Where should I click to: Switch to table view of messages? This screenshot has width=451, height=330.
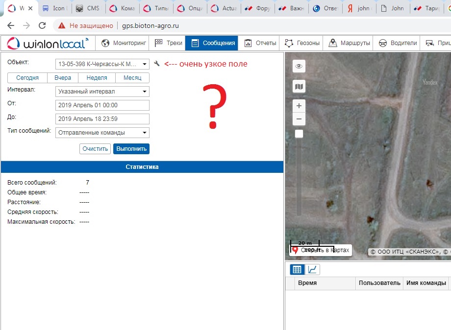pyautogui.click(x=297, y=269)
